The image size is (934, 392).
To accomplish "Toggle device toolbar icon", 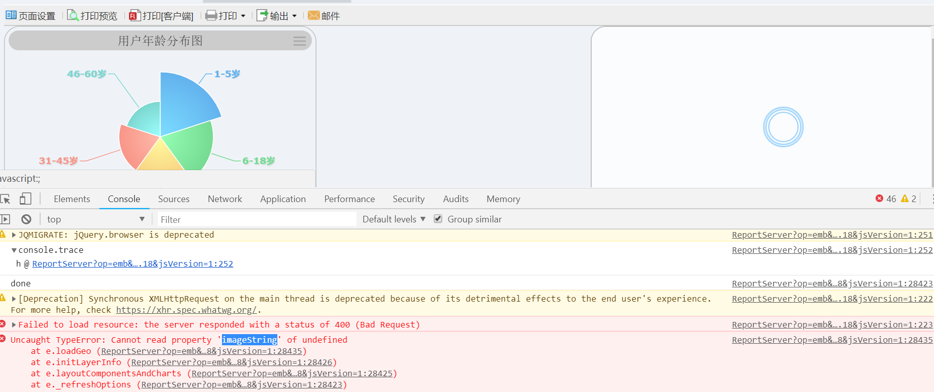I will [x=25, y=199].
